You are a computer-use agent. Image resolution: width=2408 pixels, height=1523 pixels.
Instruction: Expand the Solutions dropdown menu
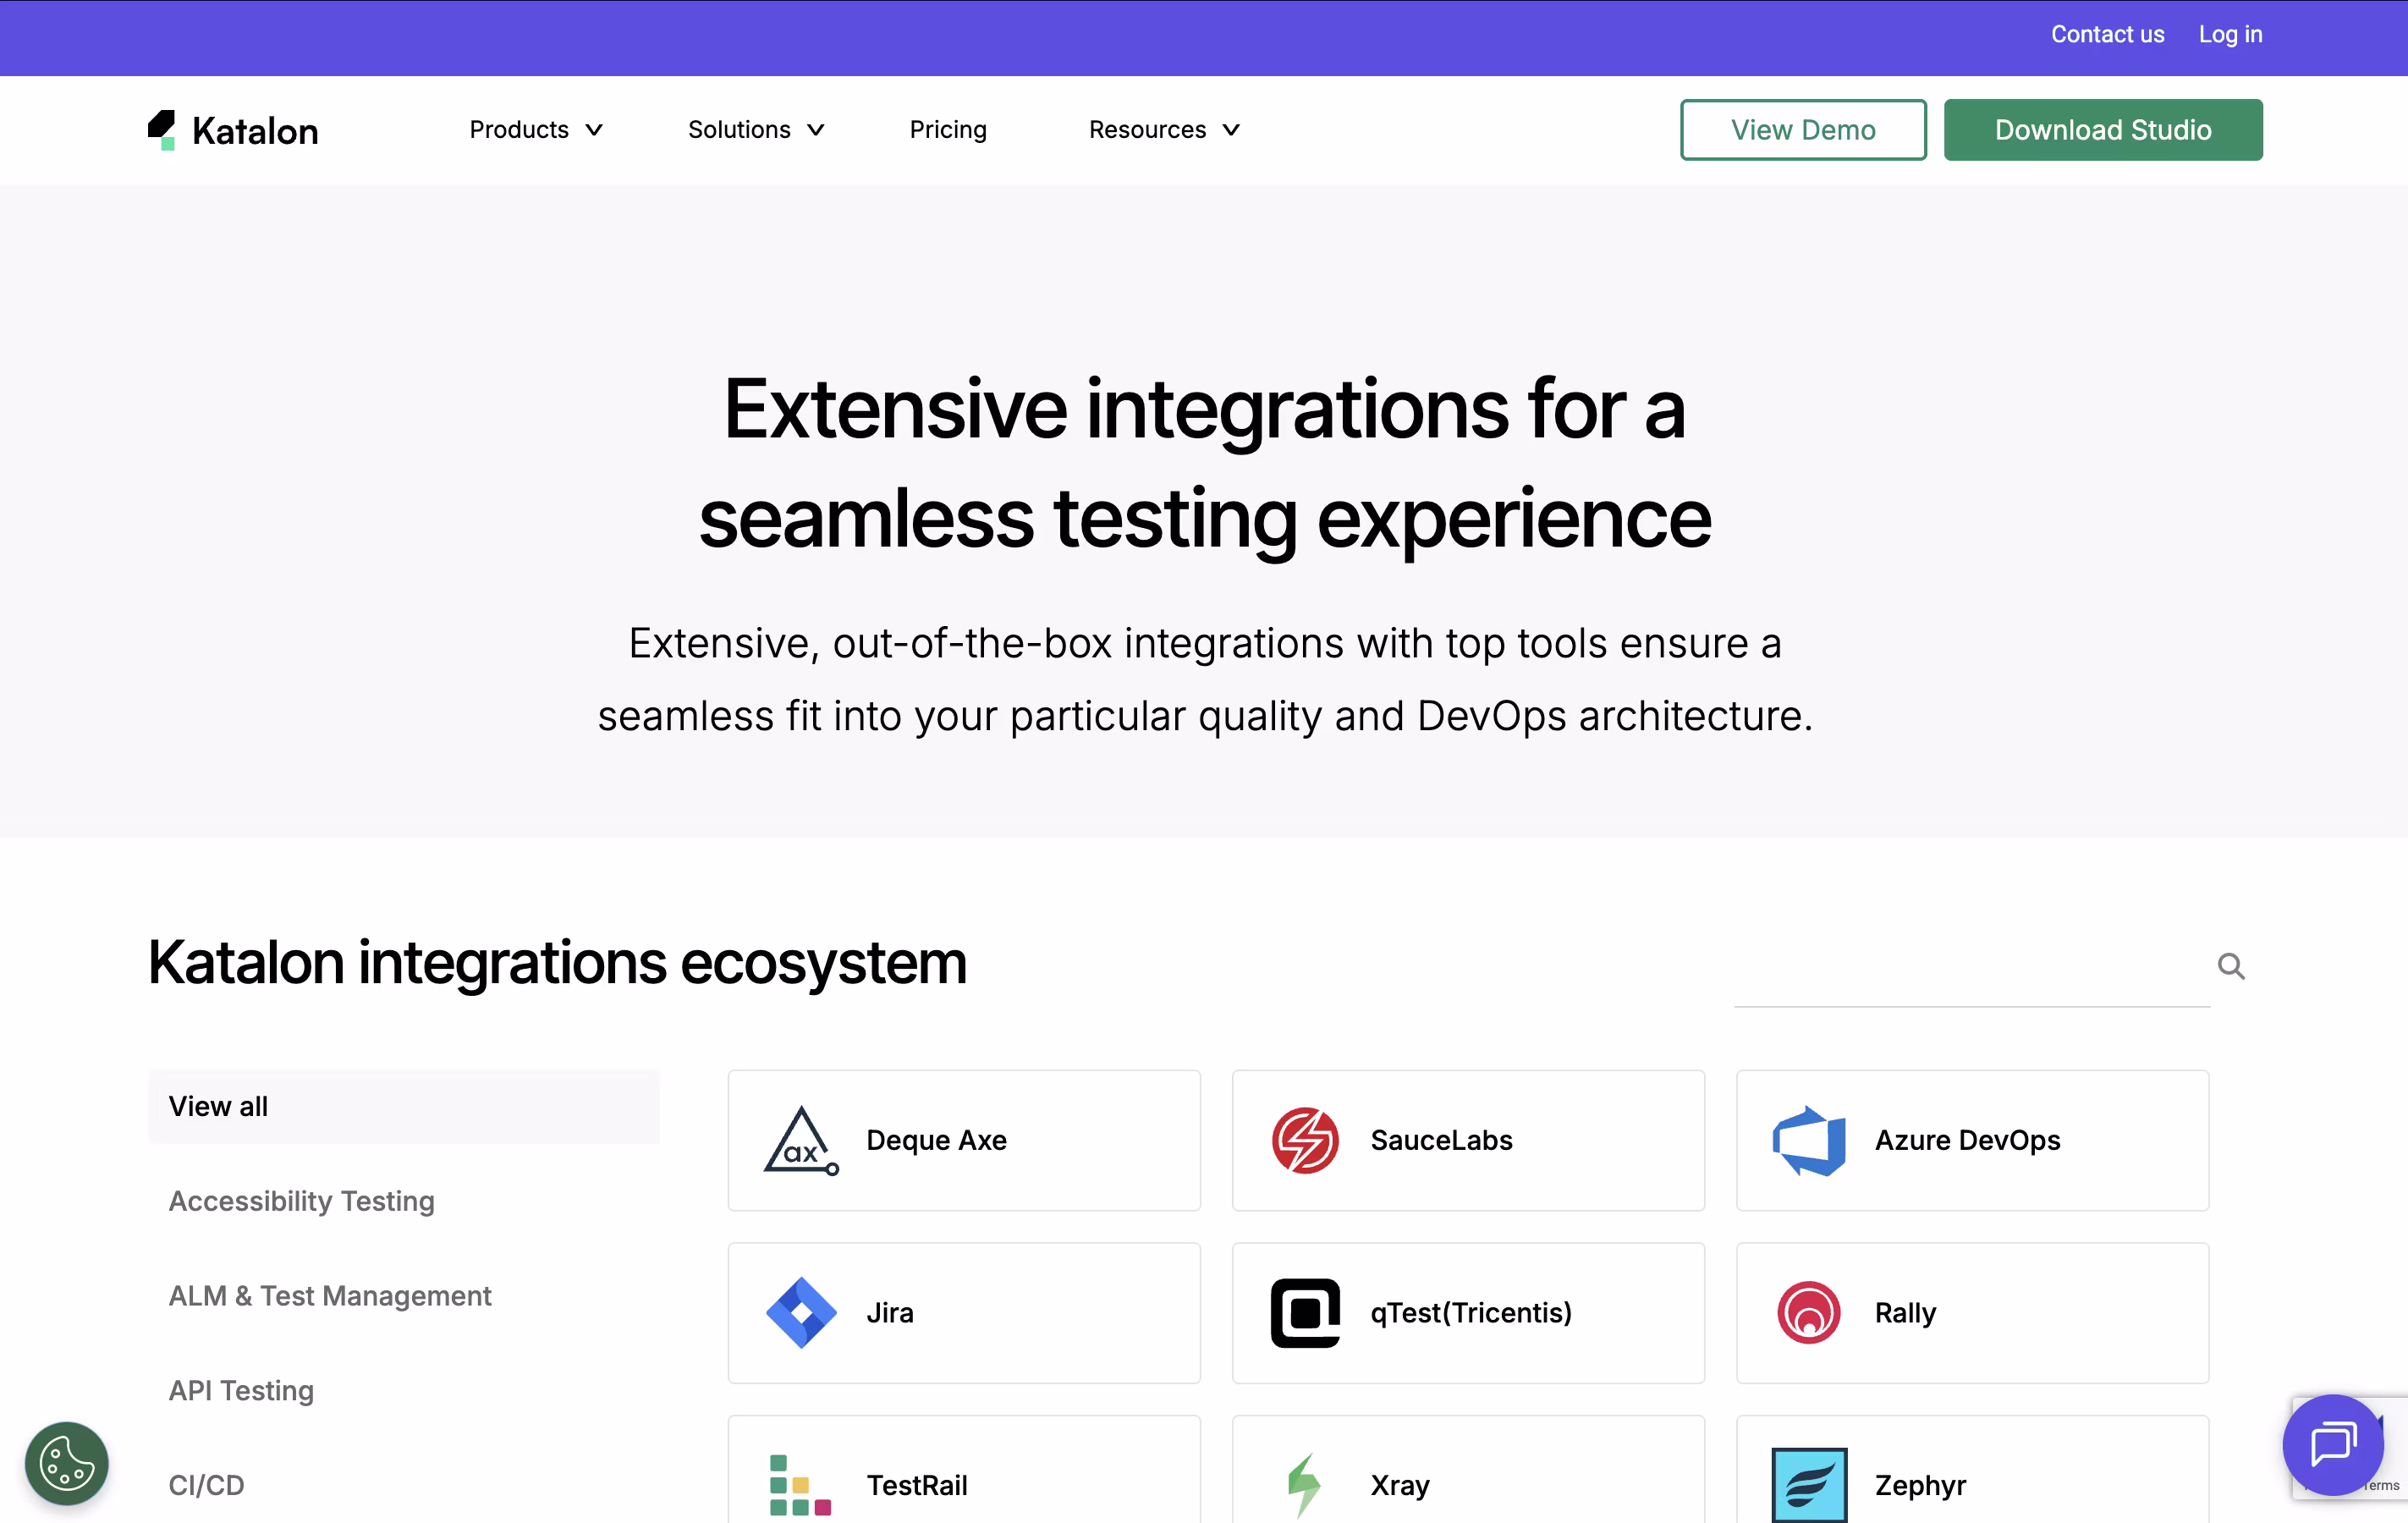click(756, 130)
